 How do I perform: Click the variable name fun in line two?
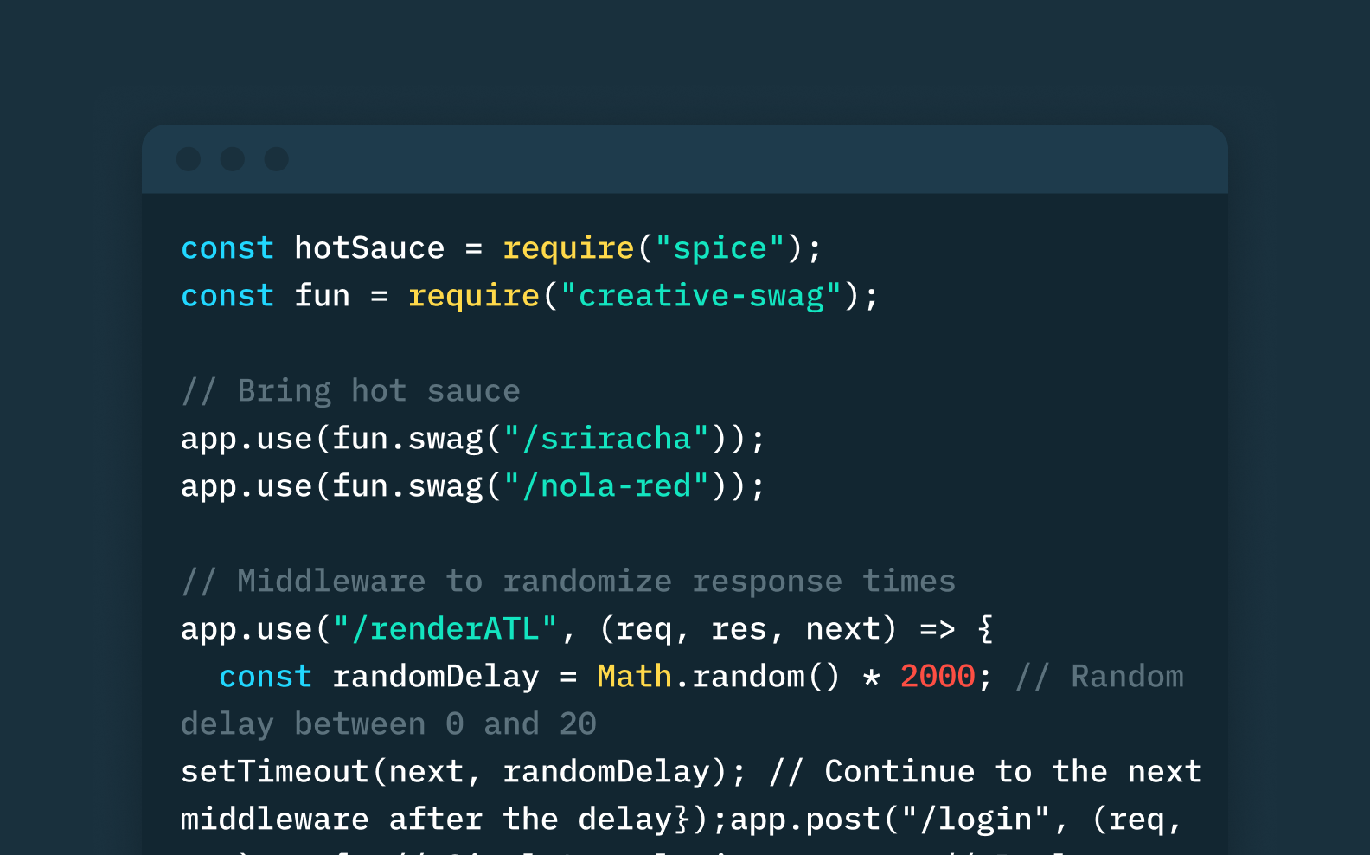(x=322, y=296)
